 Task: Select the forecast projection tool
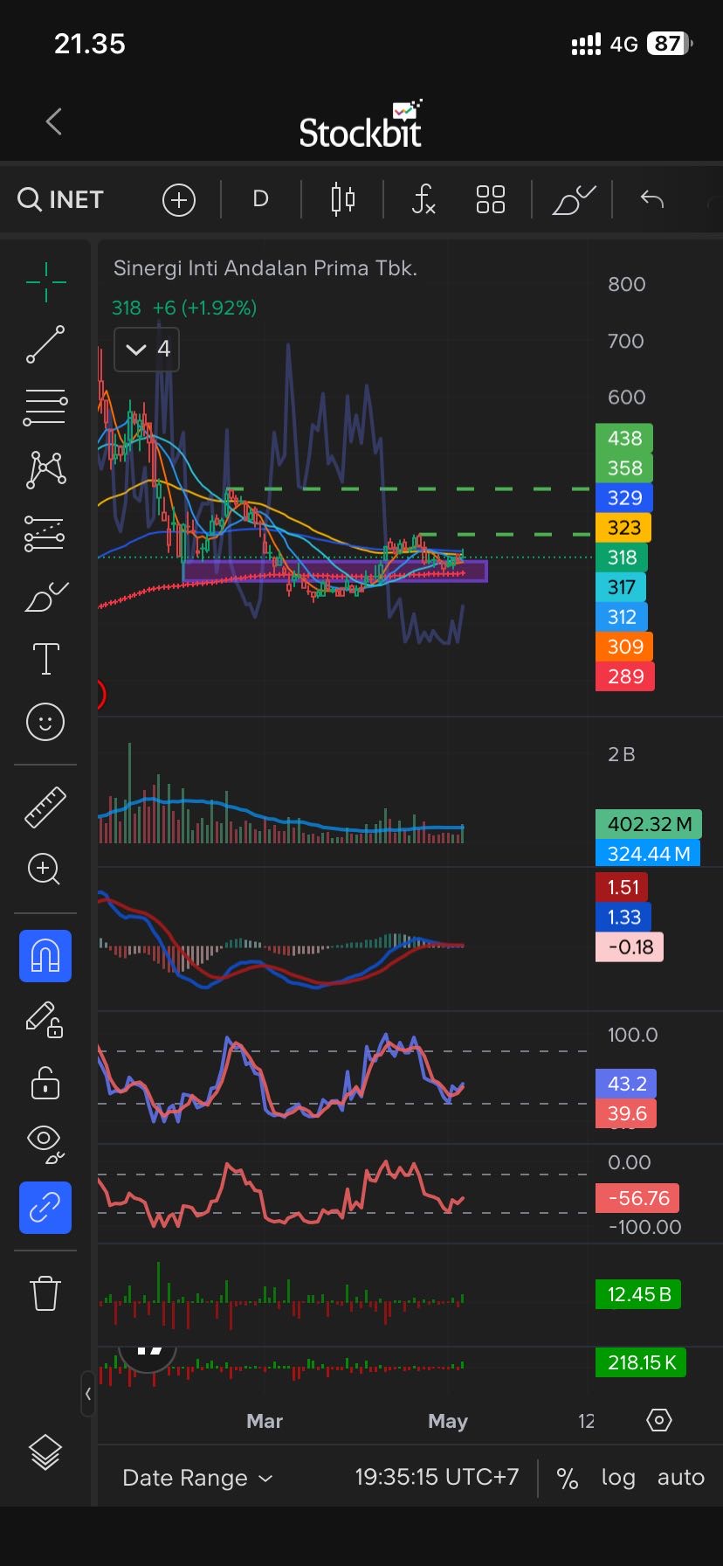tap(45, 533)
